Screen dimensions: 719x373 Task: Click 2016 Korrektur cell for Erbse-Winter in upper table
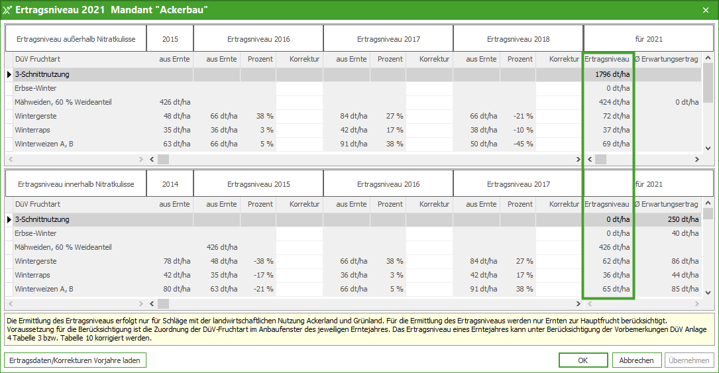click(300, 88)
